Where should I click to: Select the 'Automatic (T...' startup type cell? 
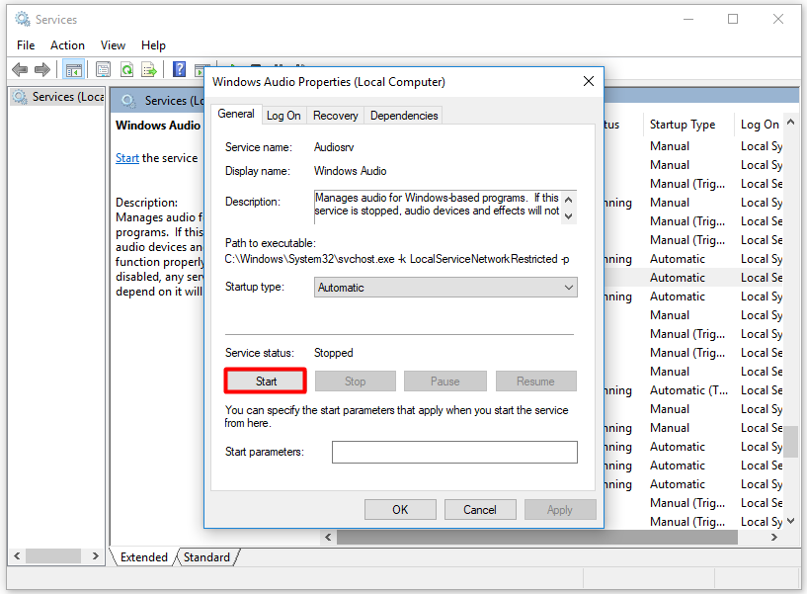[688, 390]
